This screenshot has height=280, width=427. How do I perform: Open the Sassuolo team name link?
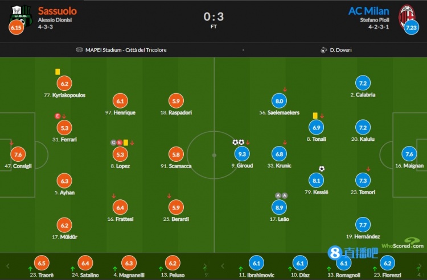57,11
